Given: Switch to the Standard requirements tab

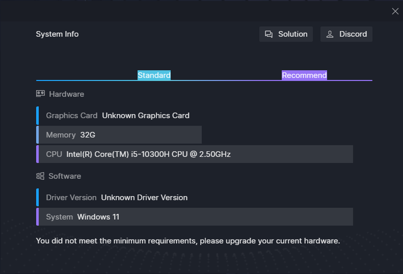Looking at the screenshot, I should click(154, 75).
